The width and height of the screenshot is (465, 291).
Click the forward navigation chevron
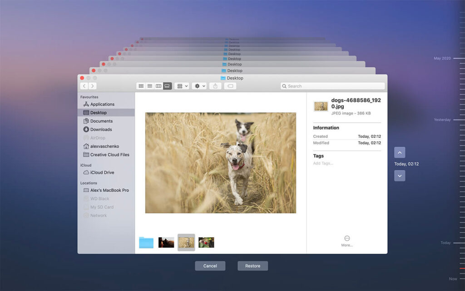point(93,86)
